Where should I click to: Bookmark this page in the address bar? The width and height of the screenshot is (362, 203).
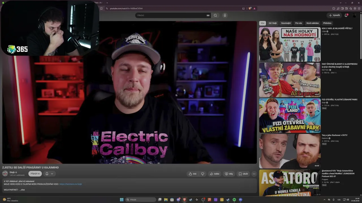point(101,8)
